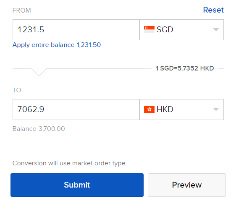Open the TO currency selector showing HKD
This screenshot has height=201, width=236.
pyautogui.click(x=181, y=110)
